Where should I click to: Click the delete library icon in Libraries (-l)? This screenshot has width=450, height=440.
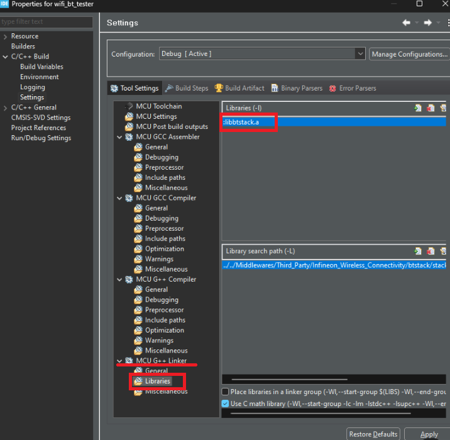[x=430, y=108]
